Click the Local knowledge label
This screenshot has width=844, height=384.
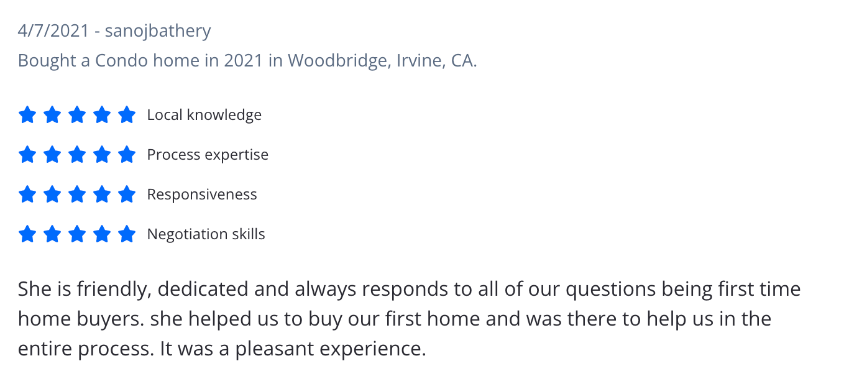pyautogui.click(x=204, y=115)
